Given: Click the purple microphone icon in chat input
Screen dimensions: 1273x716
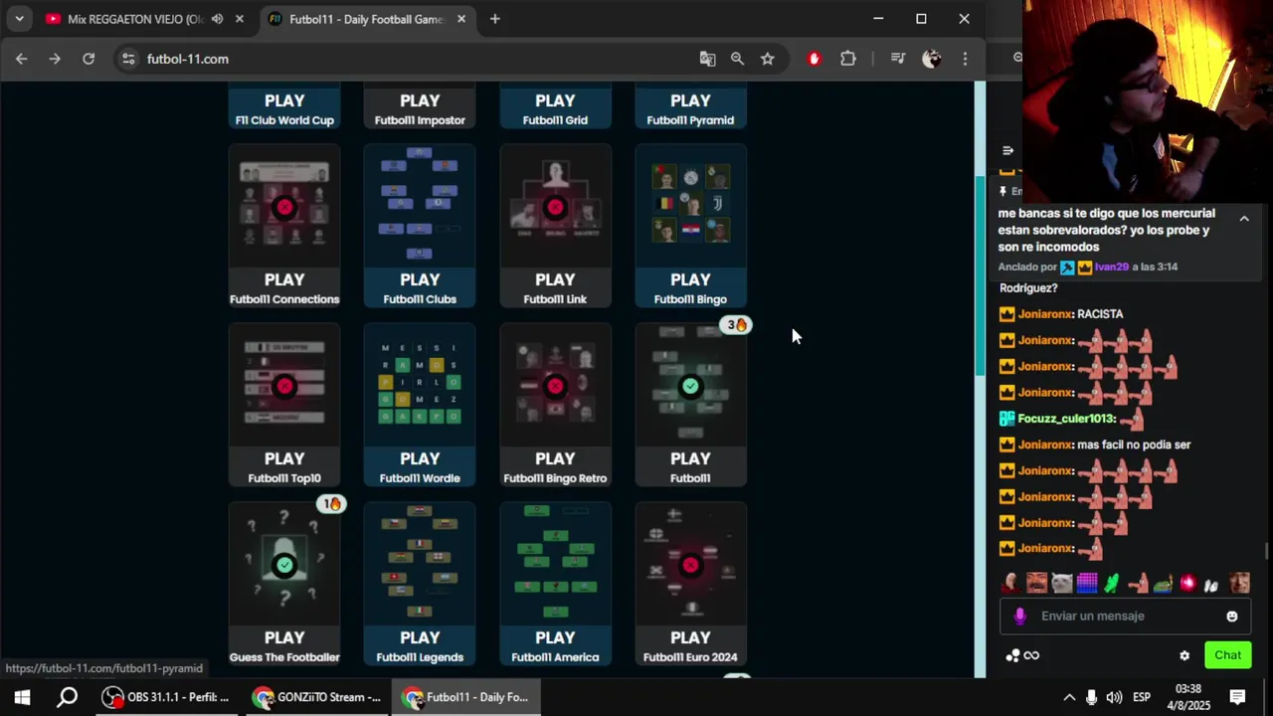Looking at the screenshot, I should click(x=1019, y=617).
